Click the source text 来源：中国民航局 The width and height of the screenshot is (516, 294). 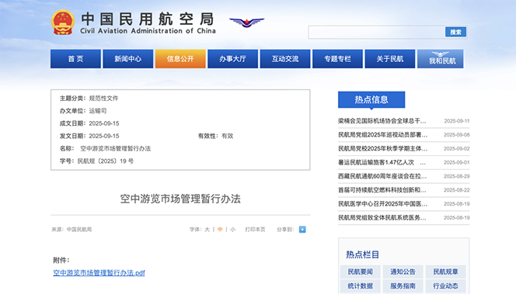click(71, 230)
